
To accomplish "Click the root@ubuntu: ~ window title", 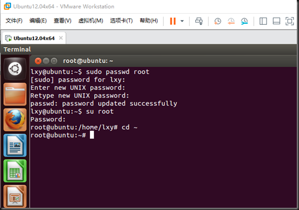I will pyautogui.click(x=88, y=61).
